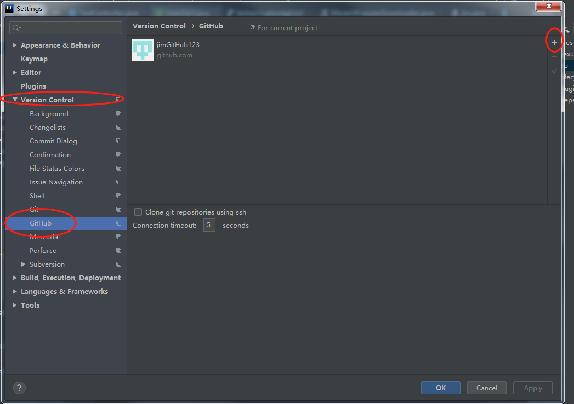Image resolution: width=574 pixels, height=404 pixels.
Task: Click the OK button
Action: point(440,388)
